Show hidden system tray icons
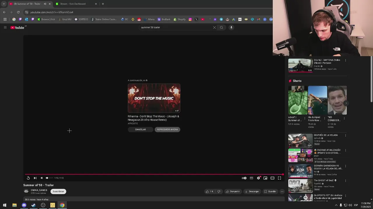 click(336, 205)
